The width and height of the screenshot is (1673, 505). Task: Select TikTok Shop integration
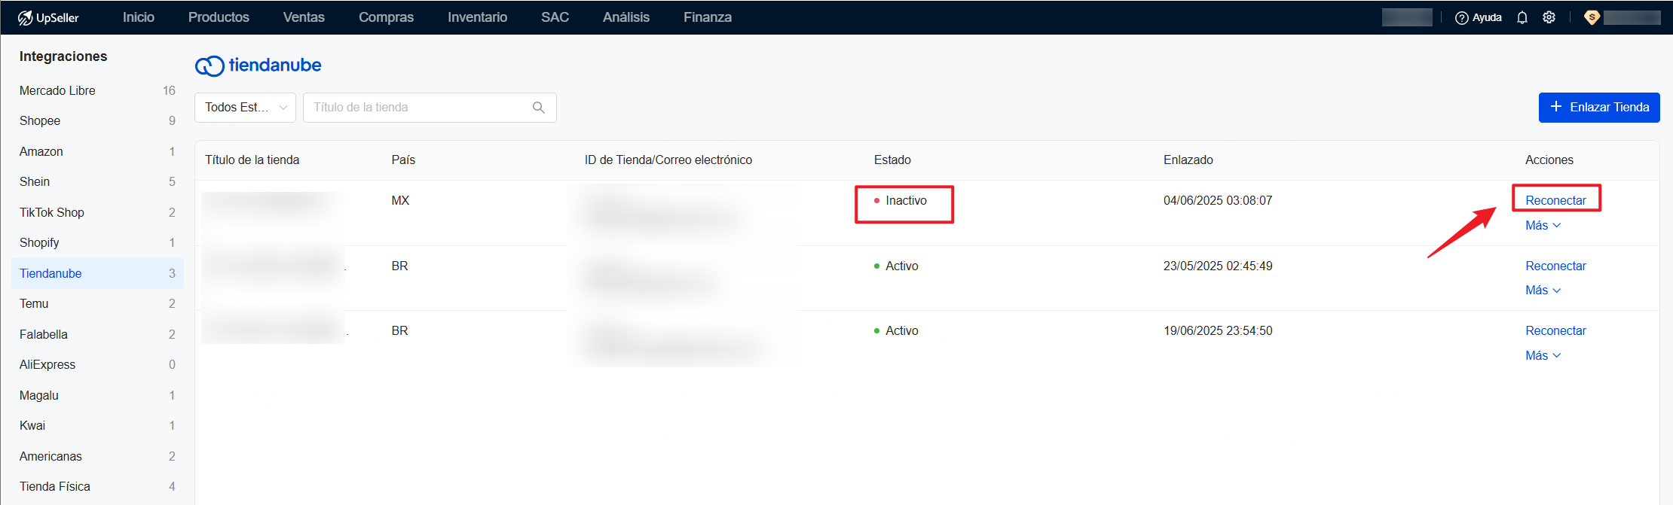click(52, 212)
